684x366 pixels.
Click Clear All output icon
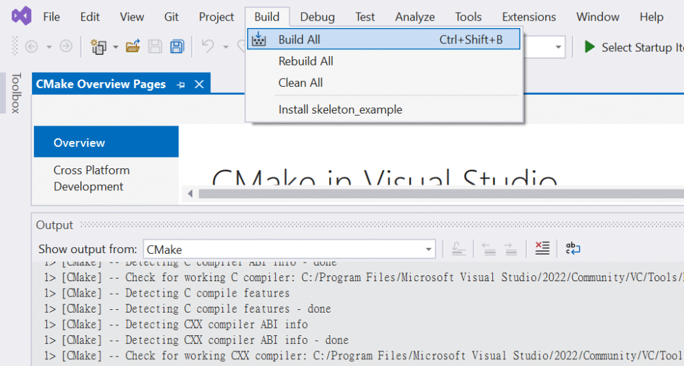(x=542, y=248)
